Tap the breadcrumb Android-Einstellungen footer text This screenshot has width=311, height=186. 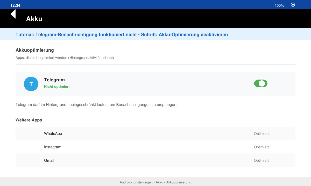(x=155, y=182)
